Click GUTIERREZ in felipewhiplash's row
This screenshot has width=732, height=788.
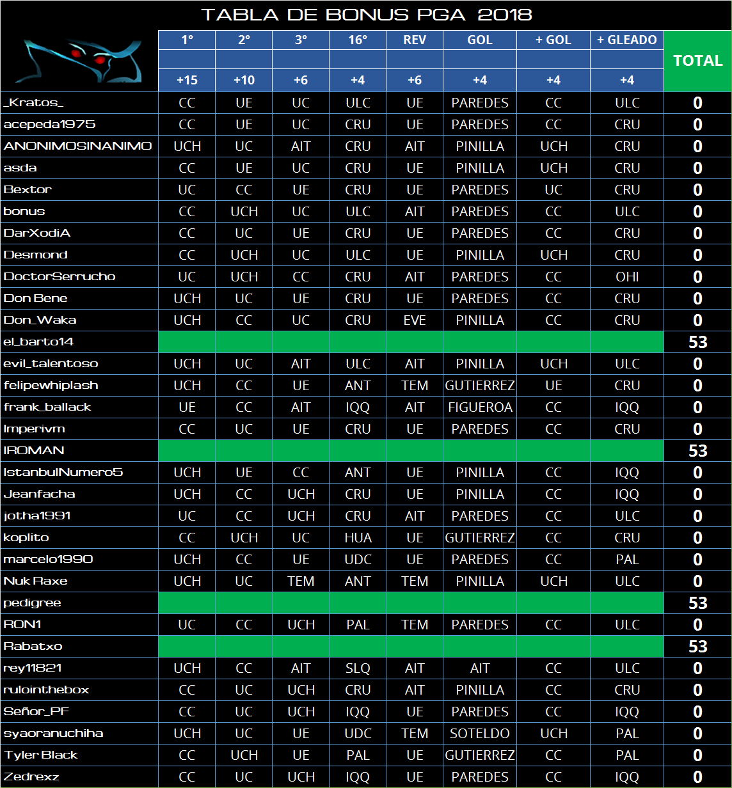(480, 385)
